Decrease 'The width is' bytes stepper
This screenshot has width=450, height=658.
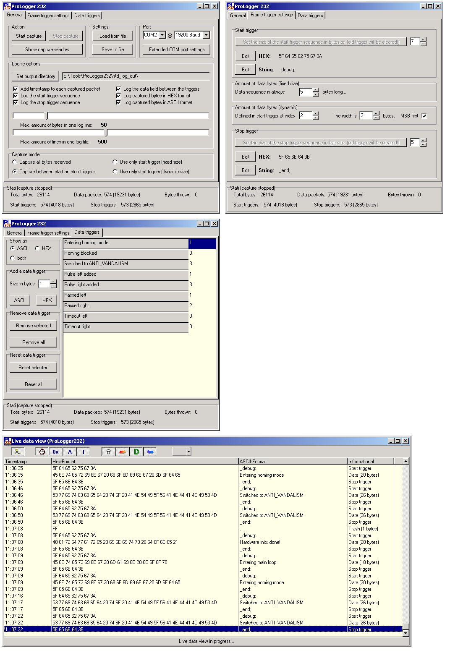pyautogui.click(x=376, y=118)
